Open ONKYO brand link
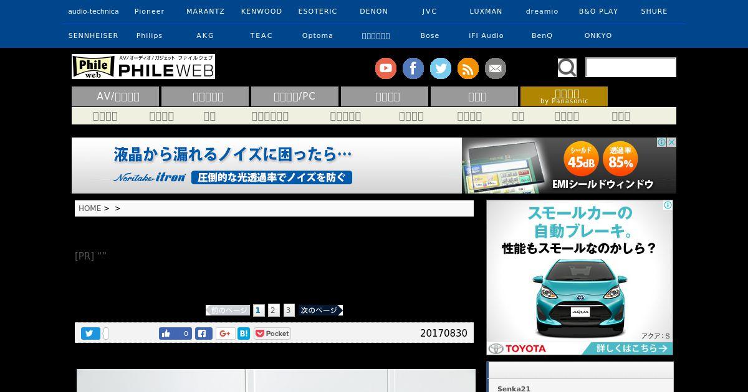The width and height of the screenshot is (748, 392). (598, 35)
